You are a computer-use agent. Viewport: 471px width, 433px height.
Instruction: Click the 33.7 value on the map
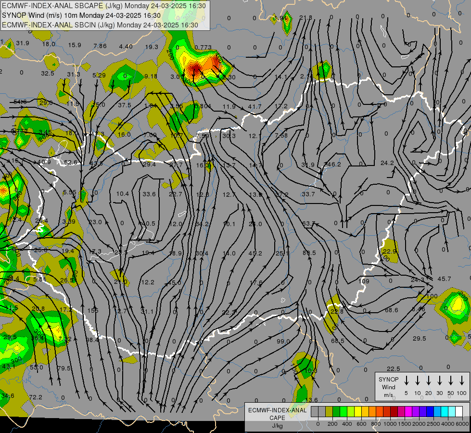coord(308,194)
